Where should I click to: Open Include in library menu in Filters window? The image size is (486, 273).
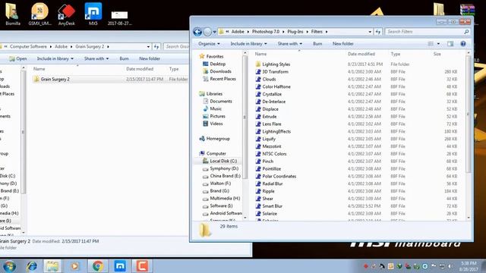248,44
